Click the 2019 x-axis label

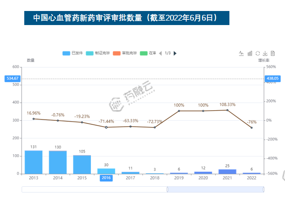click(179, 178)
